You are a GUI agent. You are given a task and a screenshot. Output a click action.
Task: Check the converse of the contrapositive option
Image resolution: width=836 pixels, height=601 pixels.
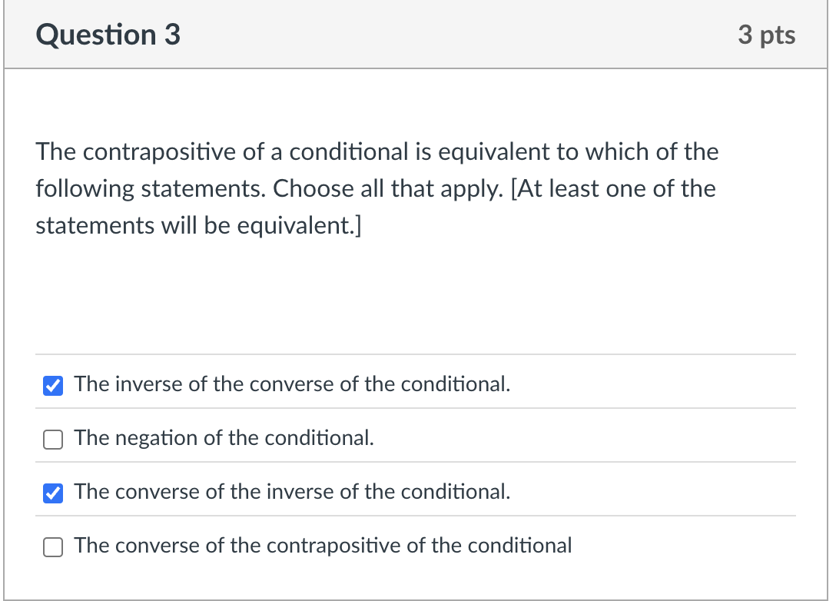(x=52, y=547)
